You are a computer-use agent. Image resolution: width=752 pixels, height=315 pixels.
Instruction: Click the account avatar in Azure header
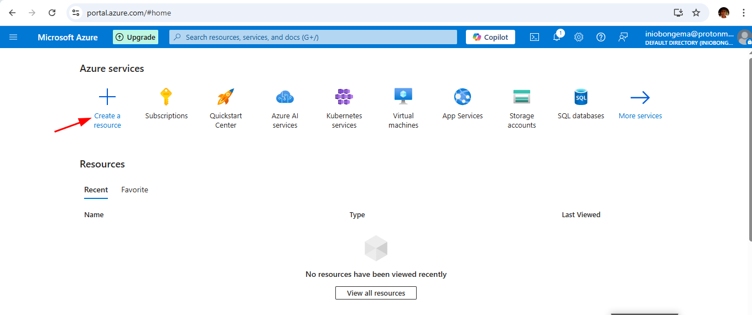click(x=744, y=37)
